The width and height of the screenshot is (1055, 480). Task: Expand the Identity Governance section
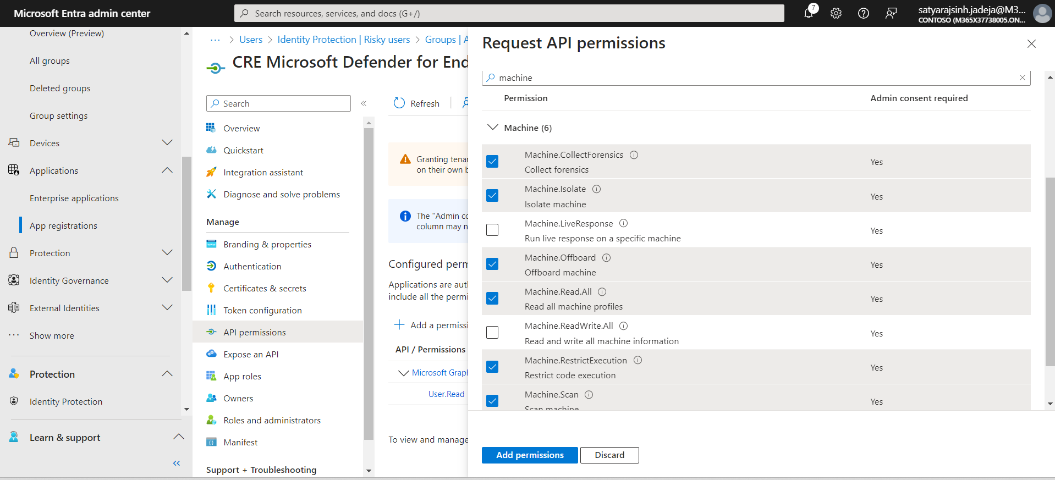167,280
